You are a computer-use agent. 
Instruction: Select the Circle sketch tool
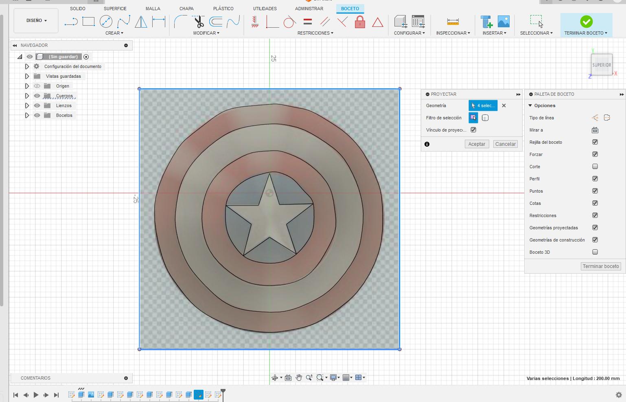pos(106,22)
